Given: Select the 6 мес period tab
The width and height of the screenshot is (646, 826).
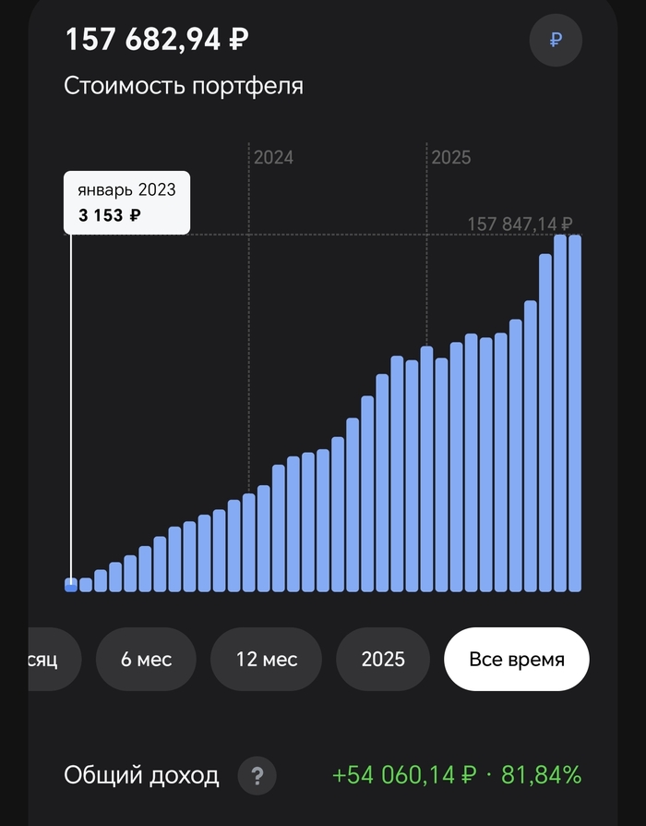Looking at the screenshot, I should click(x=146, y=660).
